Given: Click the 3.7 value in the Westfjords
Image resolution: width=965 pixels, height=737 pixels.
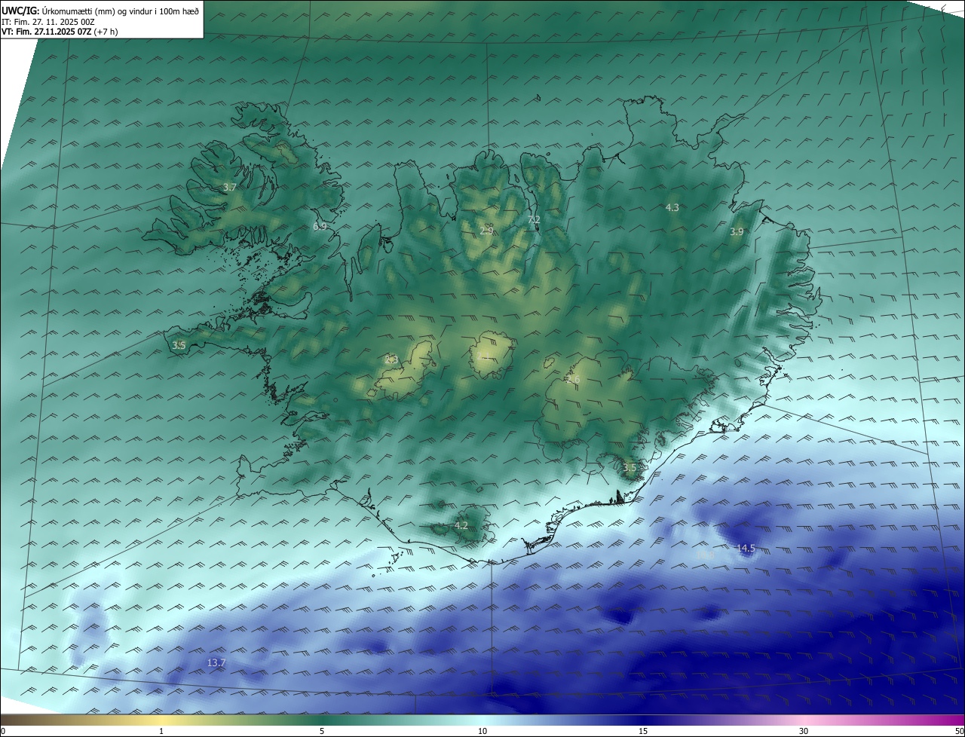Looking at the screenshot, I should (x=231, y=187).
